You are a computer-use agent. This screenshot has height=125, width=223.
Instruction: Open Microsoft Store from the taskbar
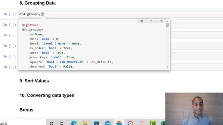96,123
